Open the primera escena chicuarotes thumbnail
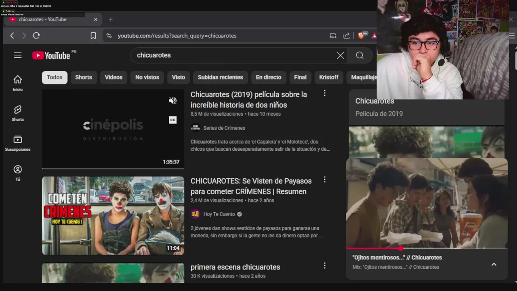The width and height of the screenshot is (517, 291). 113,273
